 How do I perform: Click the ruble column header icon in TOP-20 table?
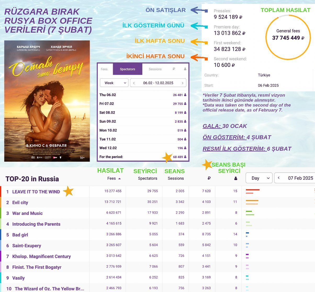209,178
